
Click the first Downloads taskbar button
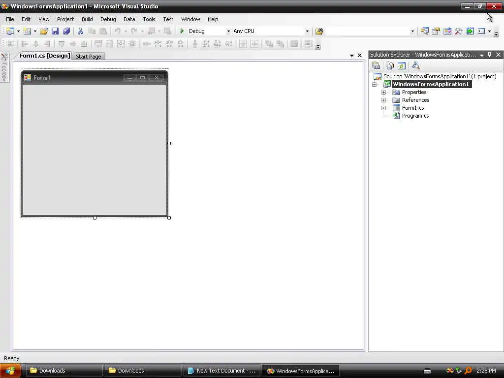point(63,371)
